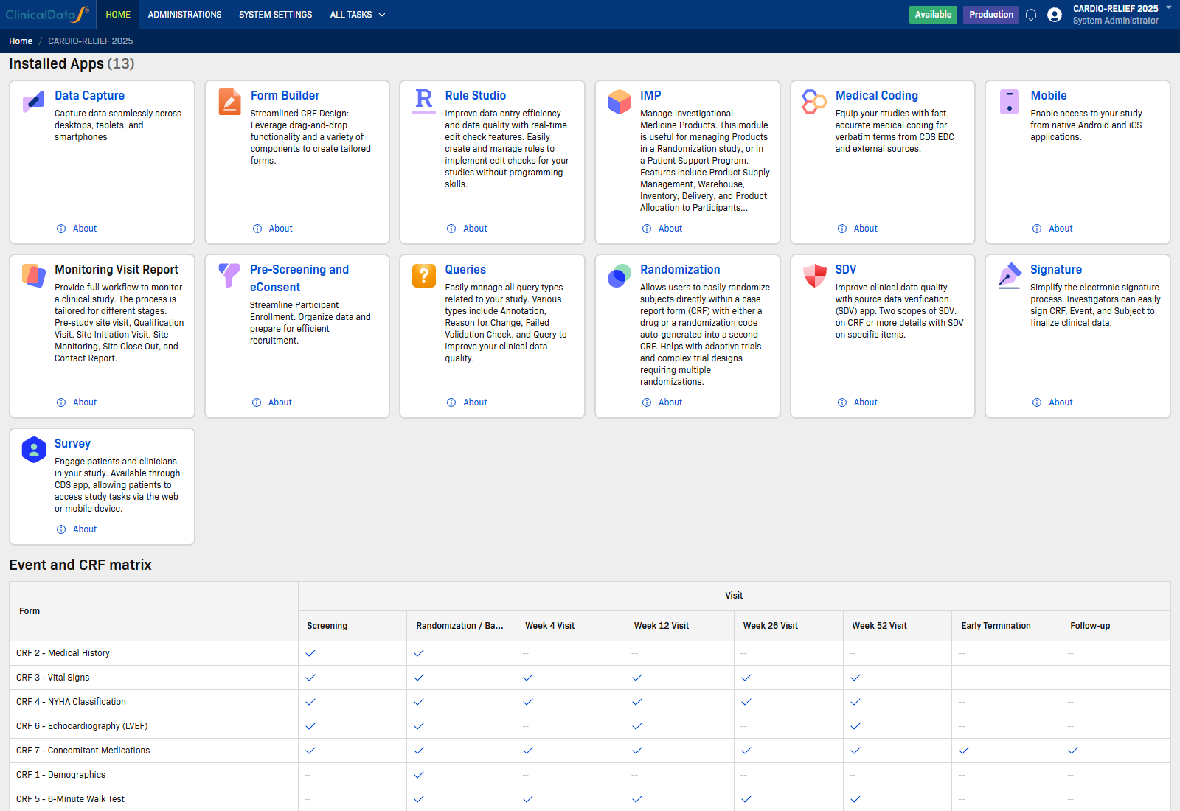Viewport: 1180px width, 811px height.
Task: Select CRF 4 - NYHA Classification row
Action: pyautogui.click(x=590, y=702)
